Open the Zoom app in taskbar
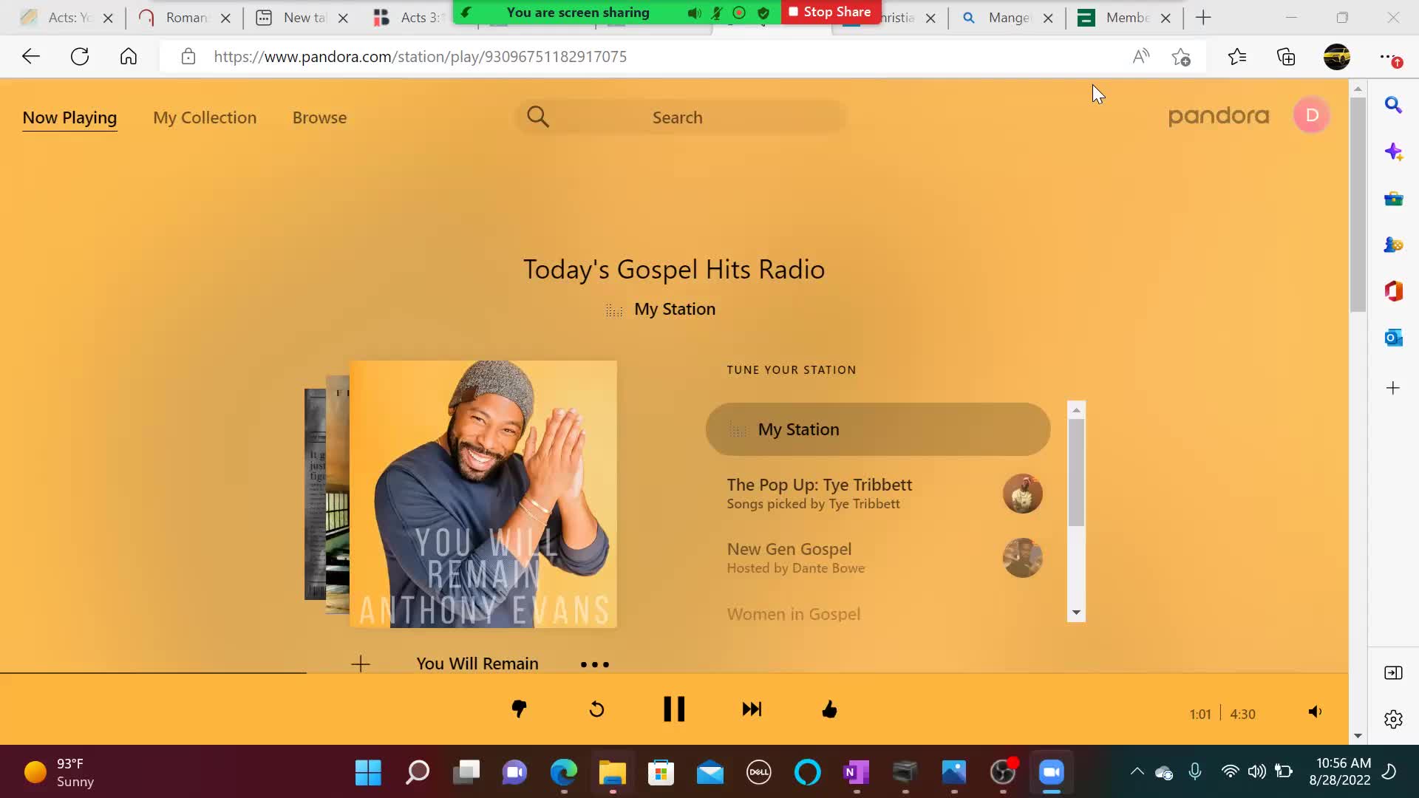Image resolution: width=1419 pixels, height=798 pixels. point(1051,773)
